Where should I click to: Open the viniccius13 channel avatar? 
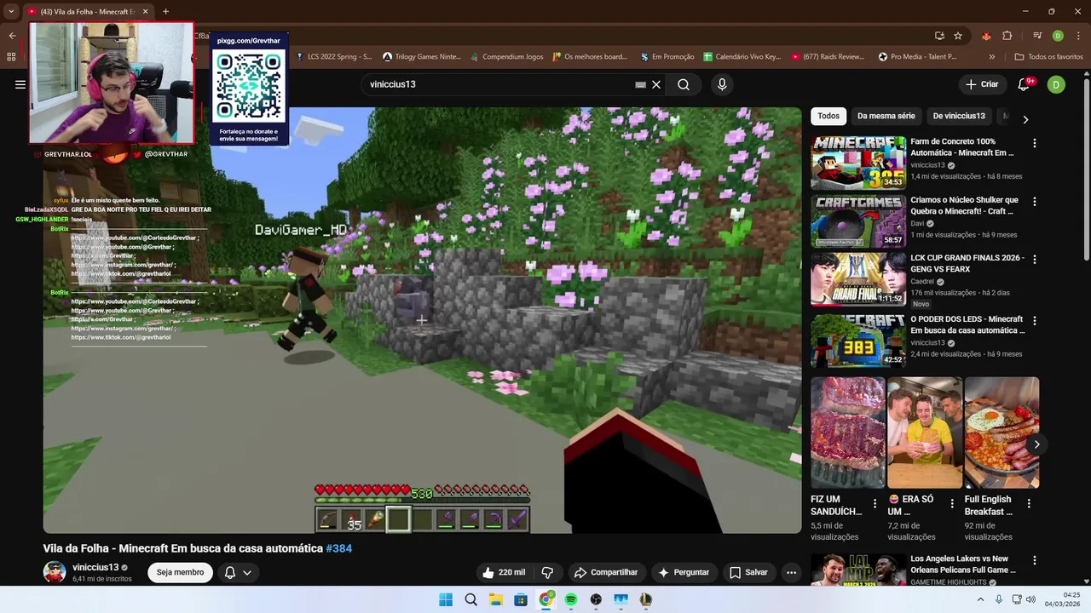click(55, 572)
